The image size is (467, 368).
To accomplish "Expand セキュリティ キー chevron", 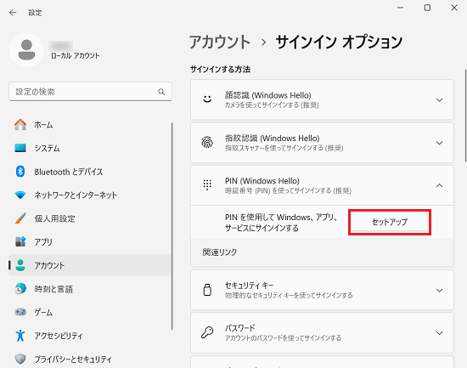I will [439, 290].
